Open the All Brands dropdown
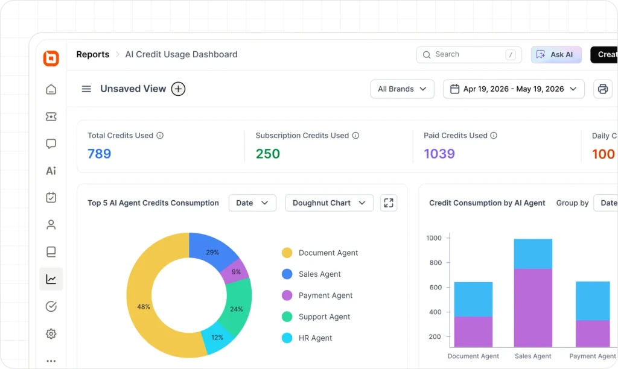Image resolution: width=618 pixels, height=369 pixels. (x=402, y=89)
